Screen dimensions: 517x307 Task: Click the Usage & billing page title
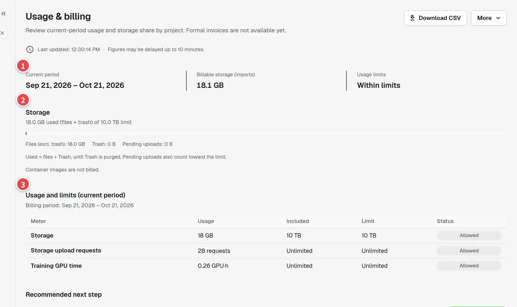click(x=58, y=16)
